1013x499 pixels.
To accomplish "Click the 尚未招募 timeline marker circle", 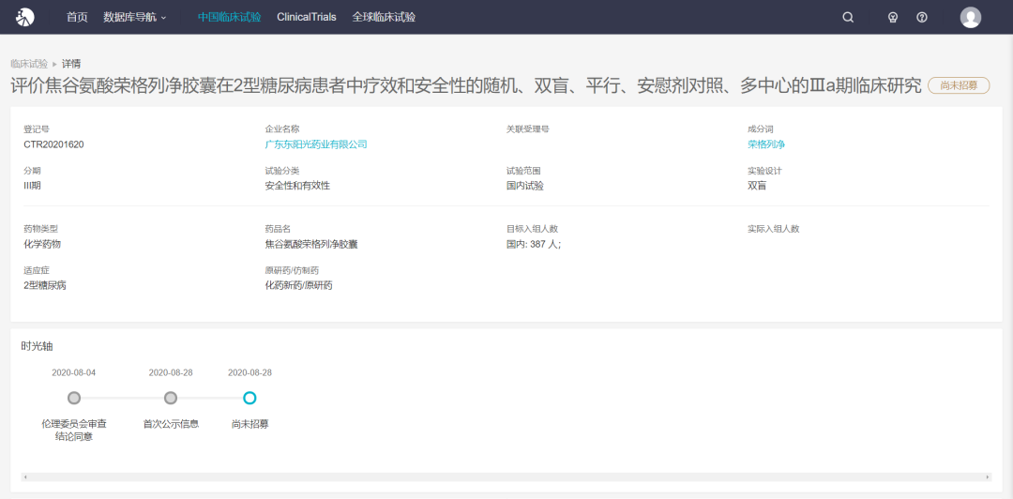I will coord(250,398).
